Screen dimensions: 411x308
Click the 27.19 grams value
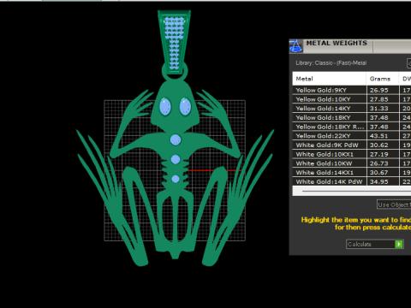(x=379, y=154)
